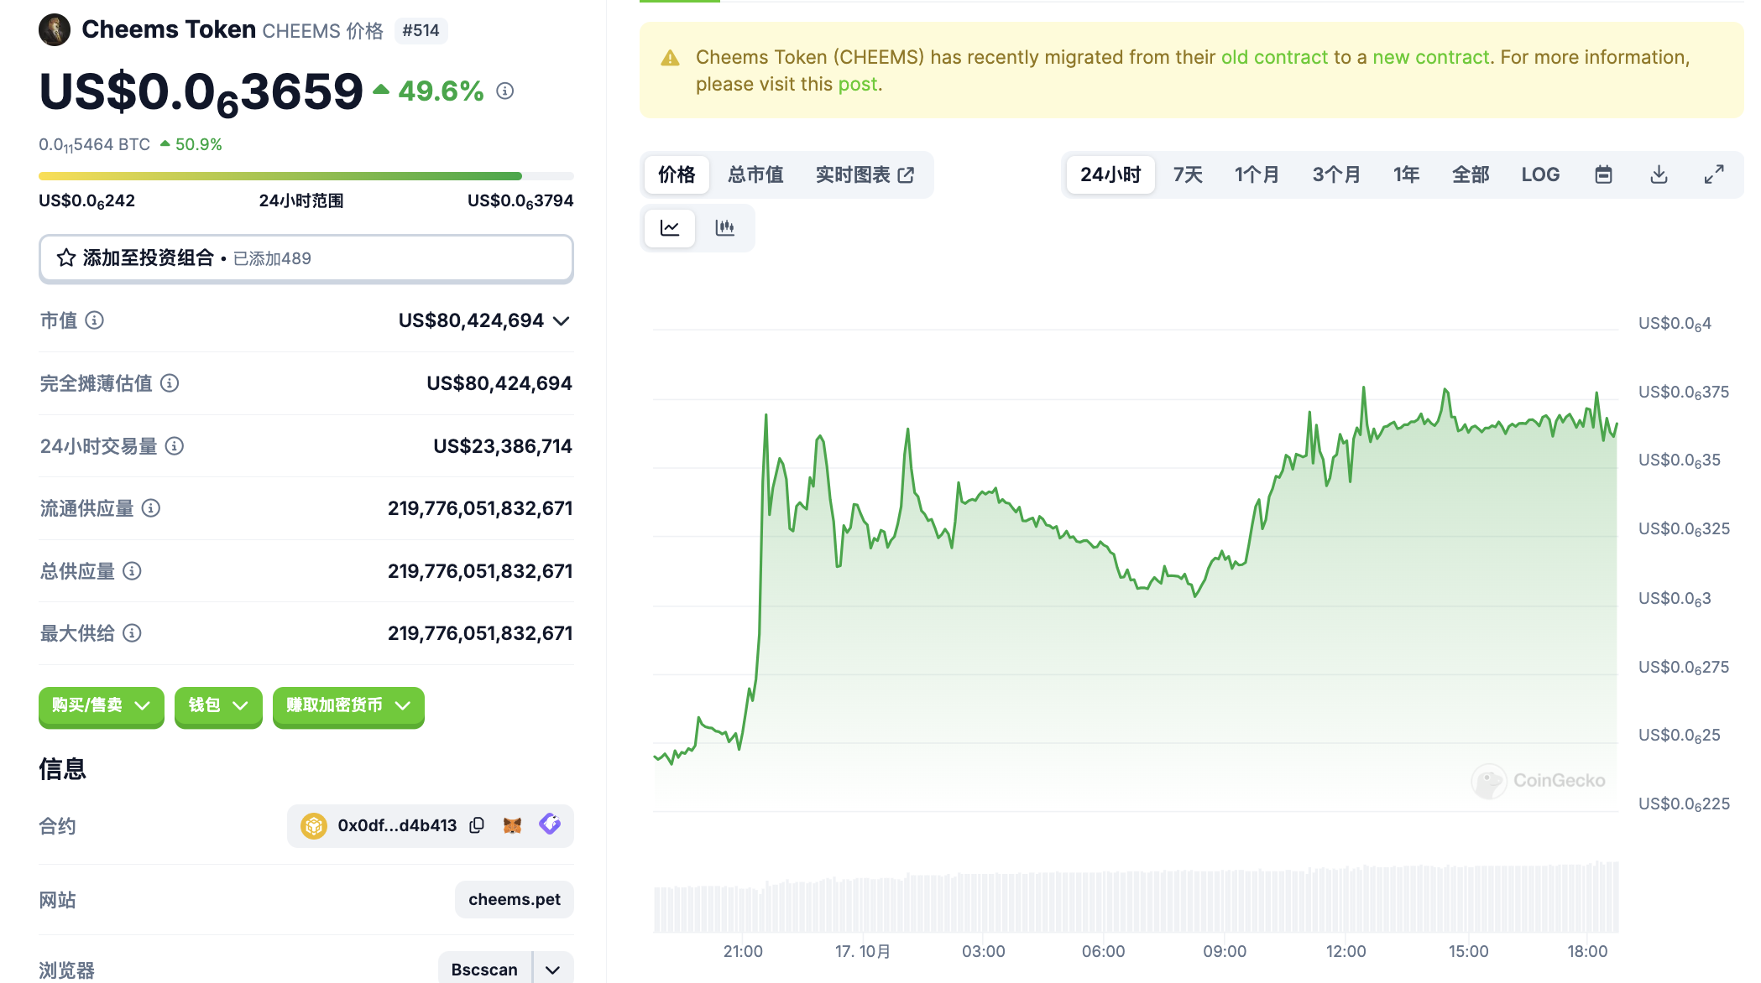This screenshot has height=983, width=1761.
Task: Click the 'old contract' link
Action: coord(1274,57)
